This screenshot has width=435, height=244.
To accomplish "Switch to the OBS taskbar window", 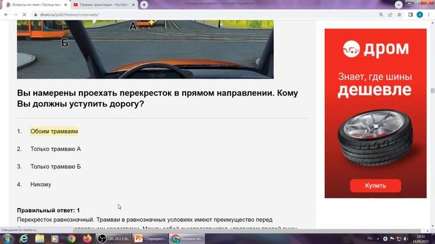I will coord(114,239).
